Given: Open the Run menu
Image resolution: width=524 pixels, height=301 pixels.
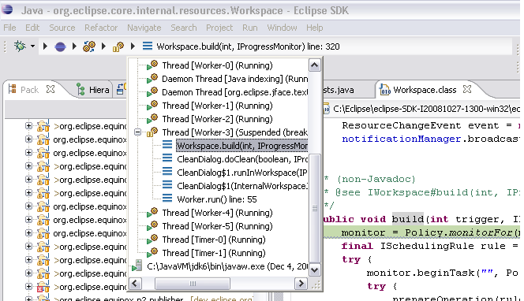Looking at the screenshot, I should [x=250, y=28].
